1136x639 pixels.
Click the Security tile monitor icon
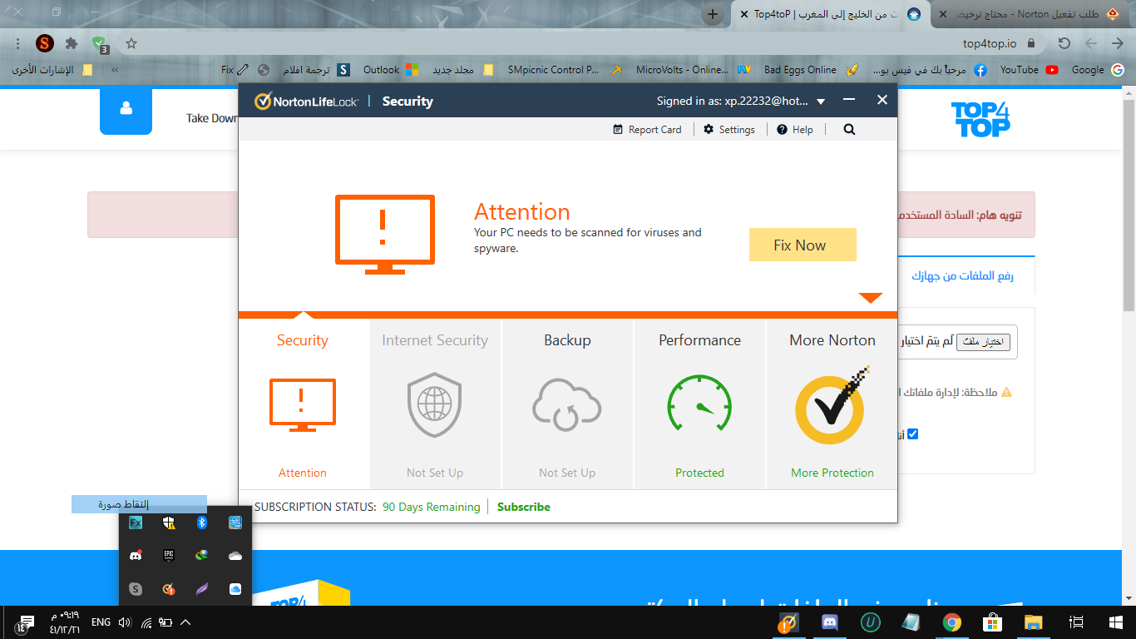click(x=302, y=404)
